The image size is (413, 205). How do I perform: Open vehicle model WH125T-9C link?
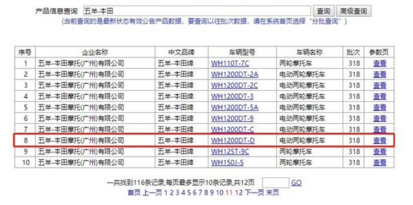pyautogui.click(x=230, y=152)
